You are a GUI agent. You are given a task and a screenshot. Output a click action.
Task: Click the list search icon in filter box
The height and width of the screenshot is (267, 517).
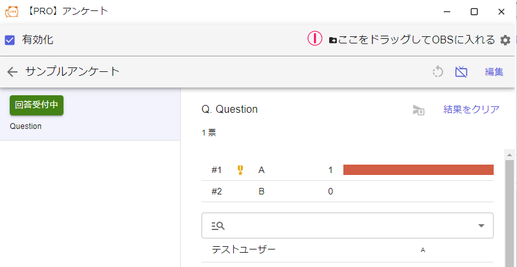coord(218,226)
